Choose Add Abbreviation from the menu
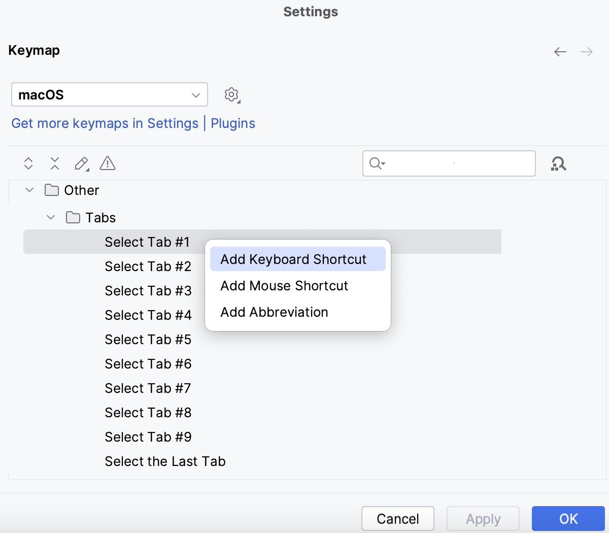Viewport: 609px width, 533px height. [x=274, y=312]
